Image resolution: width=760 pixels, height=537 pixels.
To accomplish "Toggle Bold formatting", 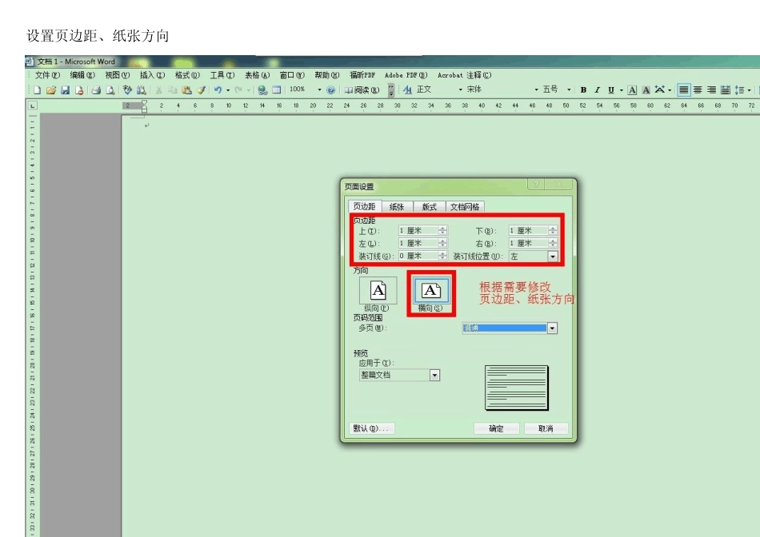I will point(583,90).
